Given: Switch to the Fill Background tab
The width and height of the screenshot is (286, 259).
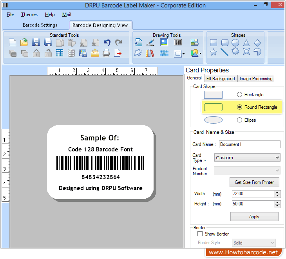Looking at the screenshot, I should point(221,79).
